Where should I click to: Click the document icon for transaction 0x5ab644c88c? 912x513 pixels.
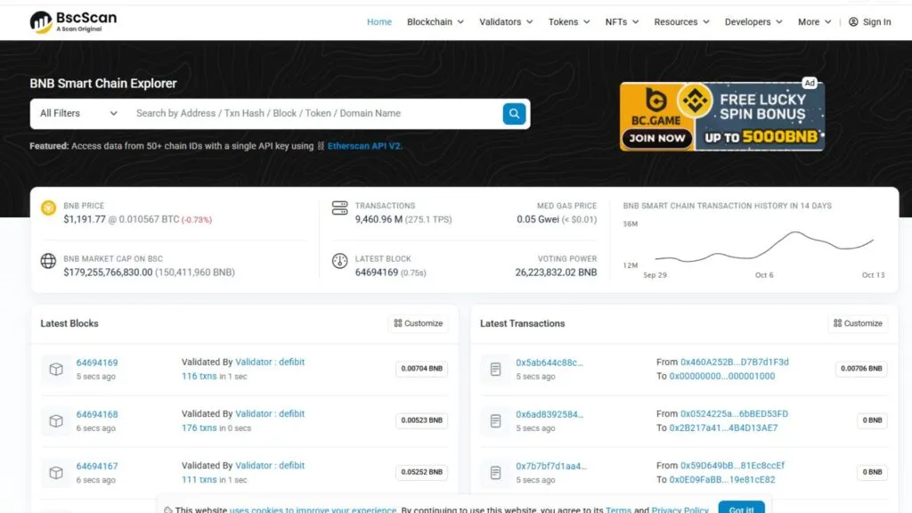tap(495, 370)
